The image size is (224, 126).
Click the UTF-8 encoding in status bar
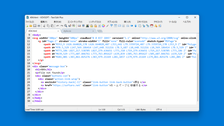[x=159, y=110]
